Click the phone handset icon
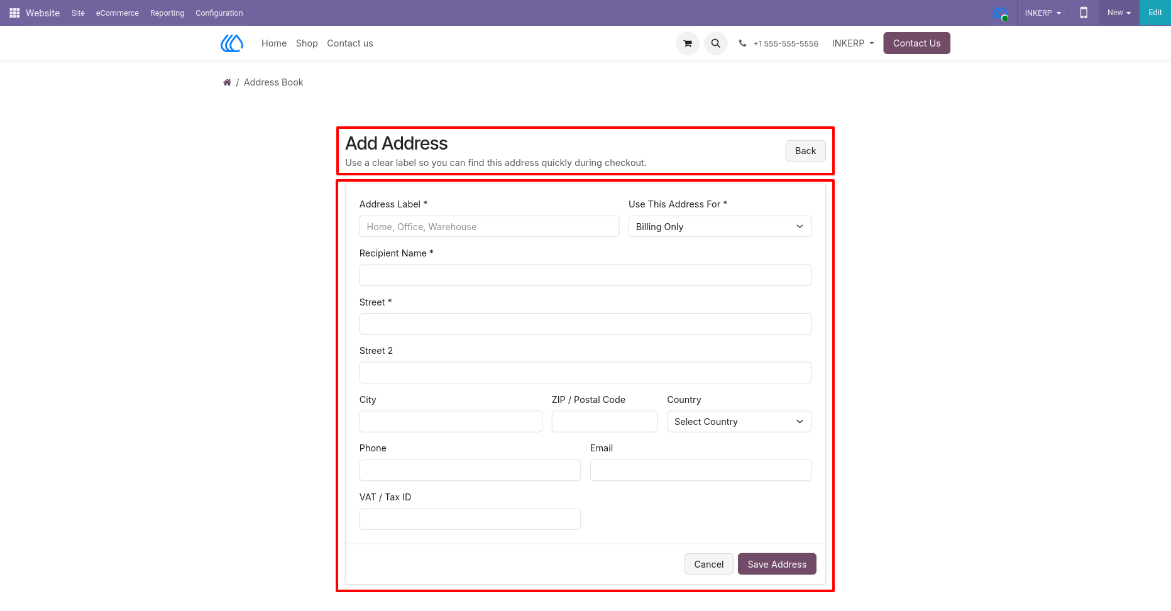Screen dimensions: 1171x611 [742, 43]
